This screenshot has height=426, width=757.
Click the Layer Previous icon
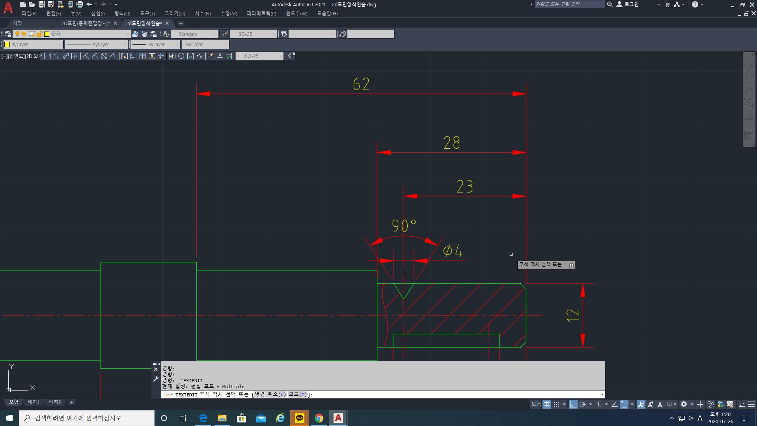144,34
